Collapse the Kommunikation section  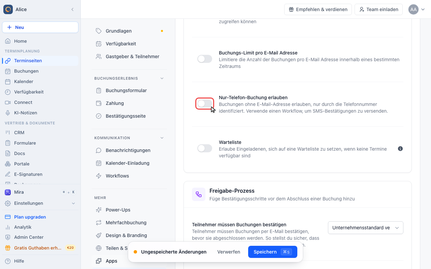tap(162, 138)
